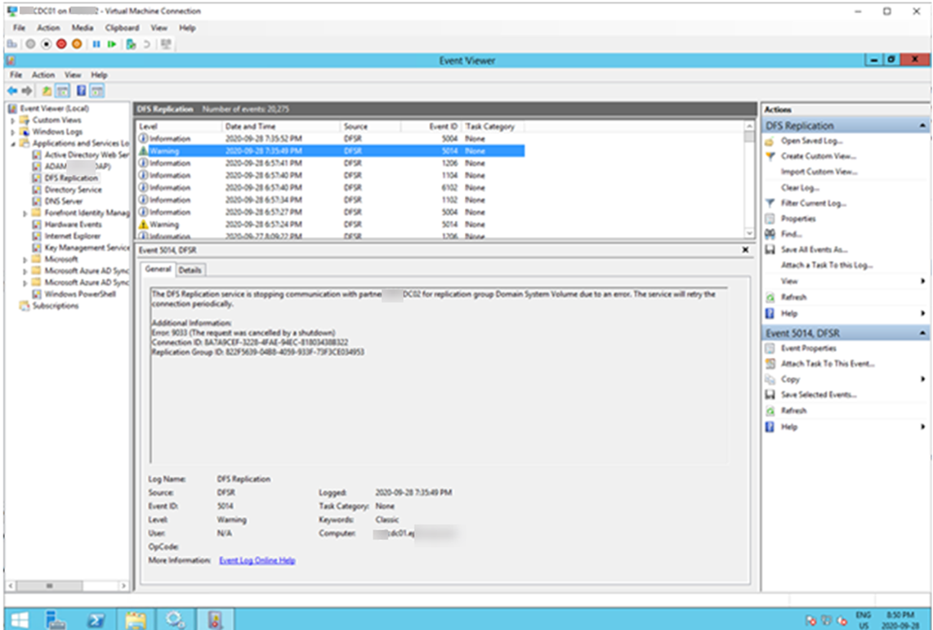Screen dimensions: 933x630
Task: Click the Revert VM toolbar icon
Action: (x=146, y=44)
